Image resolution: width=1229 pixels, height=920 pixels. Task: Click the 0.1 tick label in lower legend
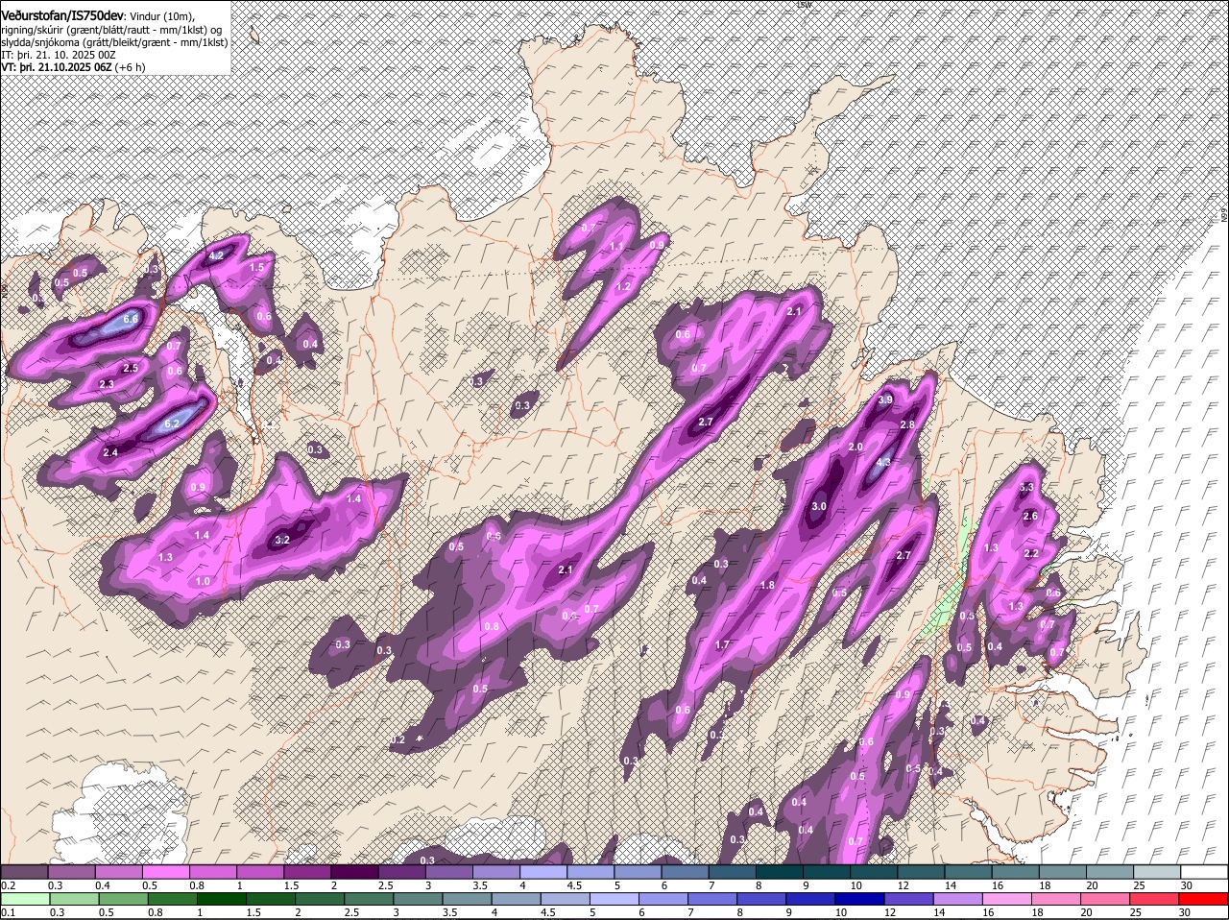8,912
